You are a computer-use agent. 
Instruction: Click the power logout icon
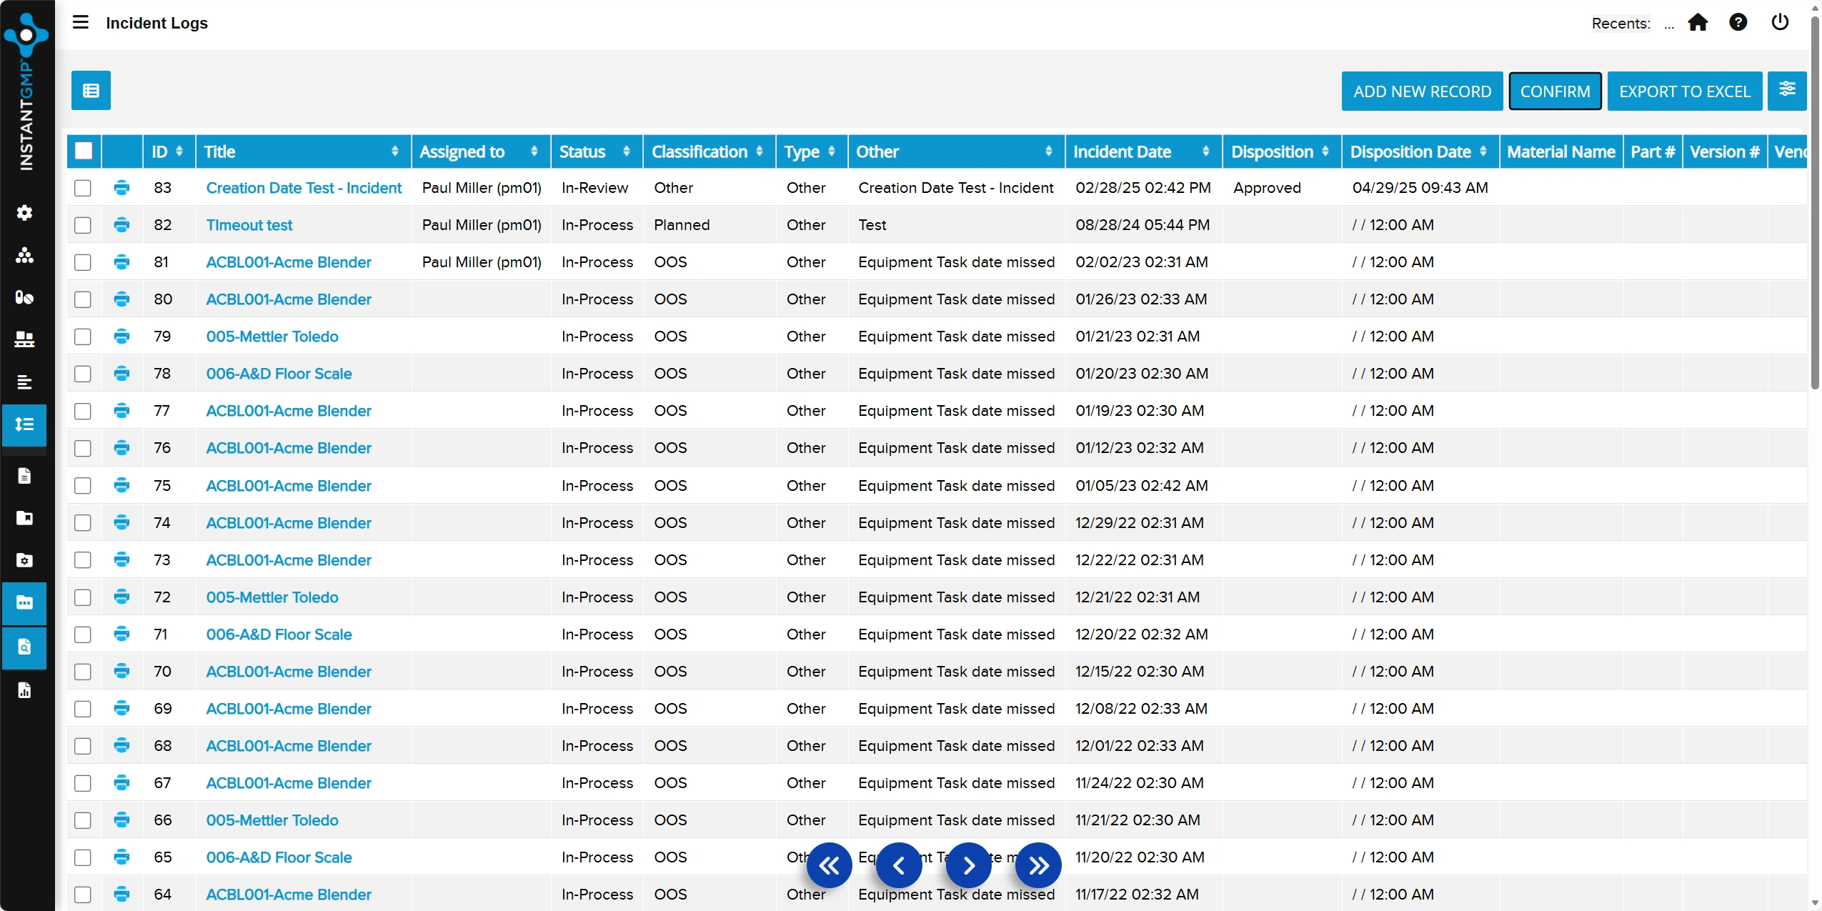click(x=1780, y=23)
